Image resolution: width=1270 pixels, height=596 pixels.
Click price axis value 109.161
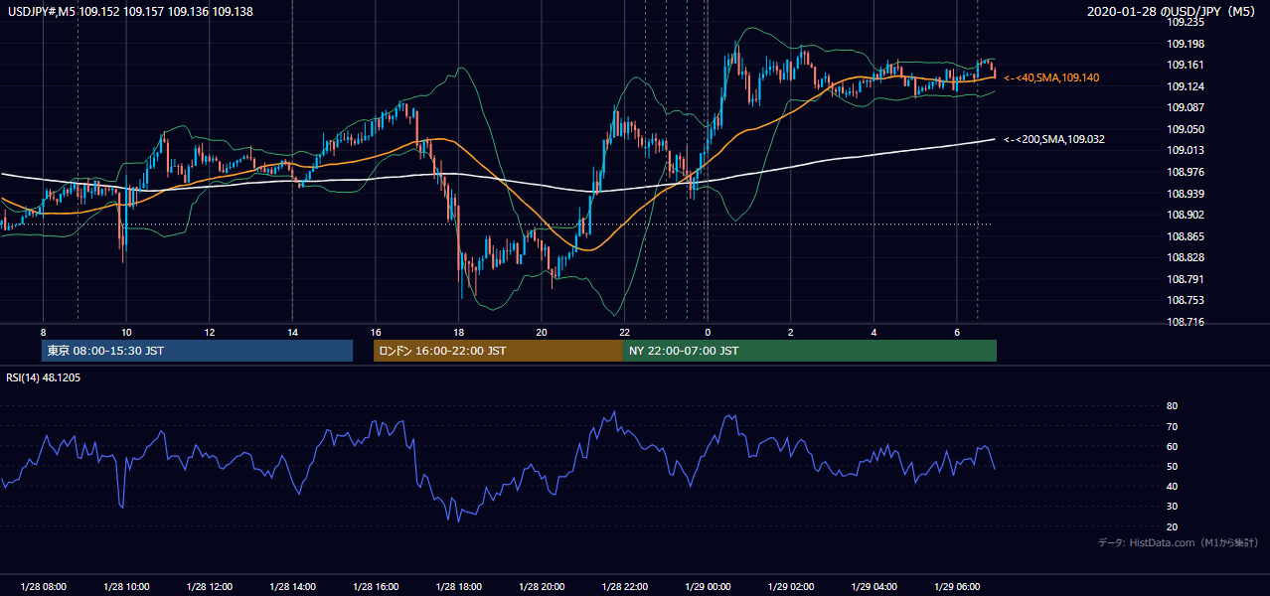[x=1186, y=65]
